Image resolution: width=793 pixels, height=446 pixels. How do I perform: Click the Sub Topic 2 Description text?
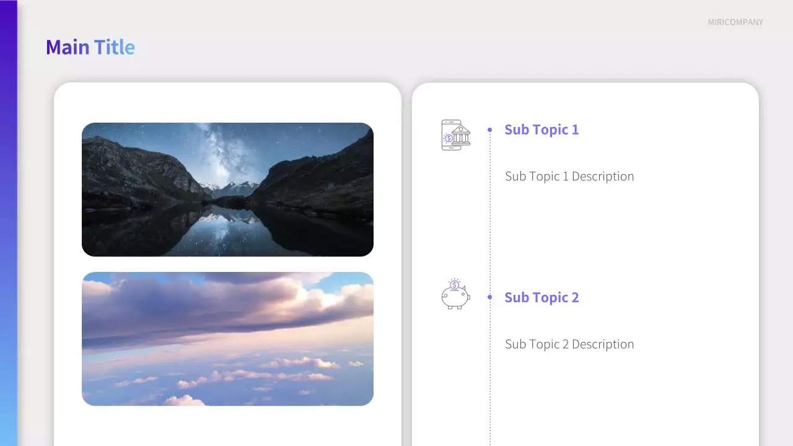[x=569, y=344]
